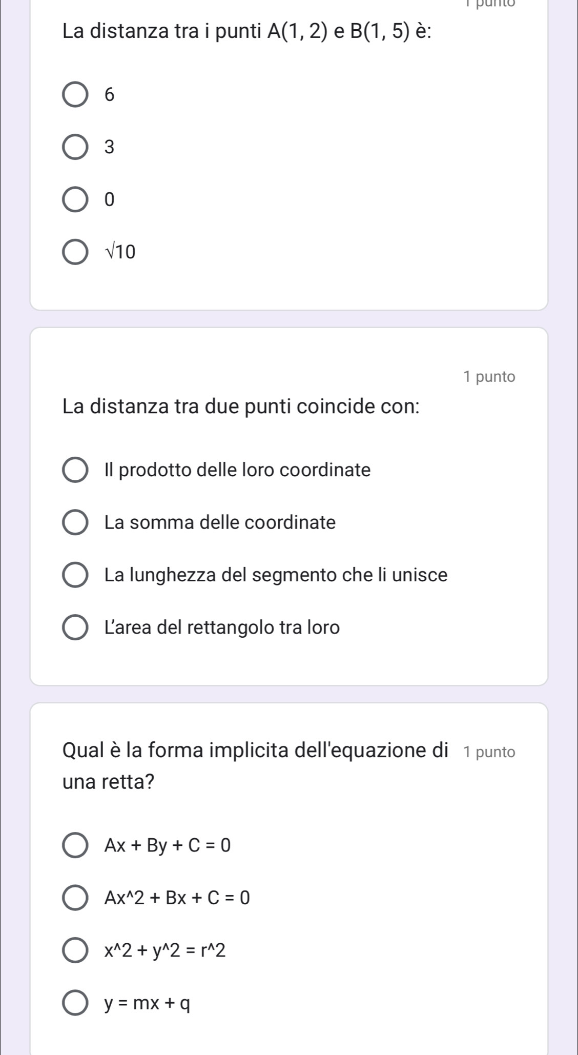The width and height of the screenshot is (578, 1055).
Task: Pick the 0 option radio button
Action: click(x=75, y=199)
